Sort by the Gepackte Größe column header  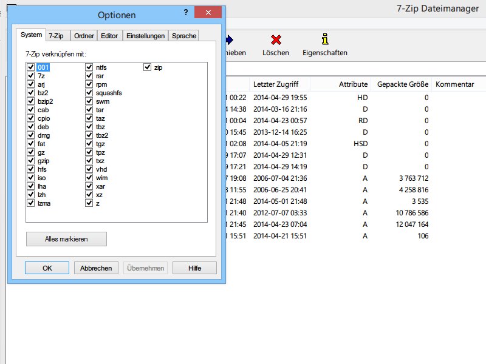pyautogui.click(x=401, y=84)
